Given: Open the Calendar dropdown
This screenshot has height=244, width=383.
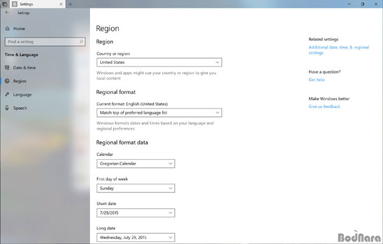Looking at the screenshot, I should click(x=135, y=164).
